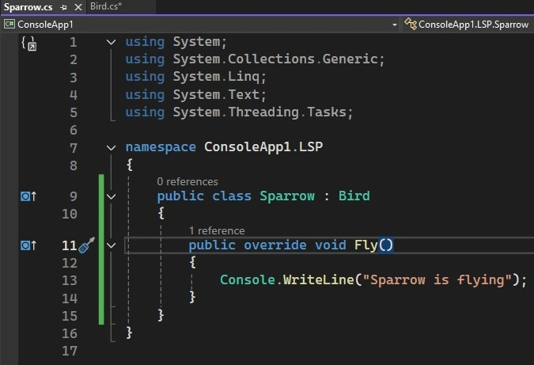Click the Console identifier on line 13
The image size is (534, 365).
click(x=248, y=279)
